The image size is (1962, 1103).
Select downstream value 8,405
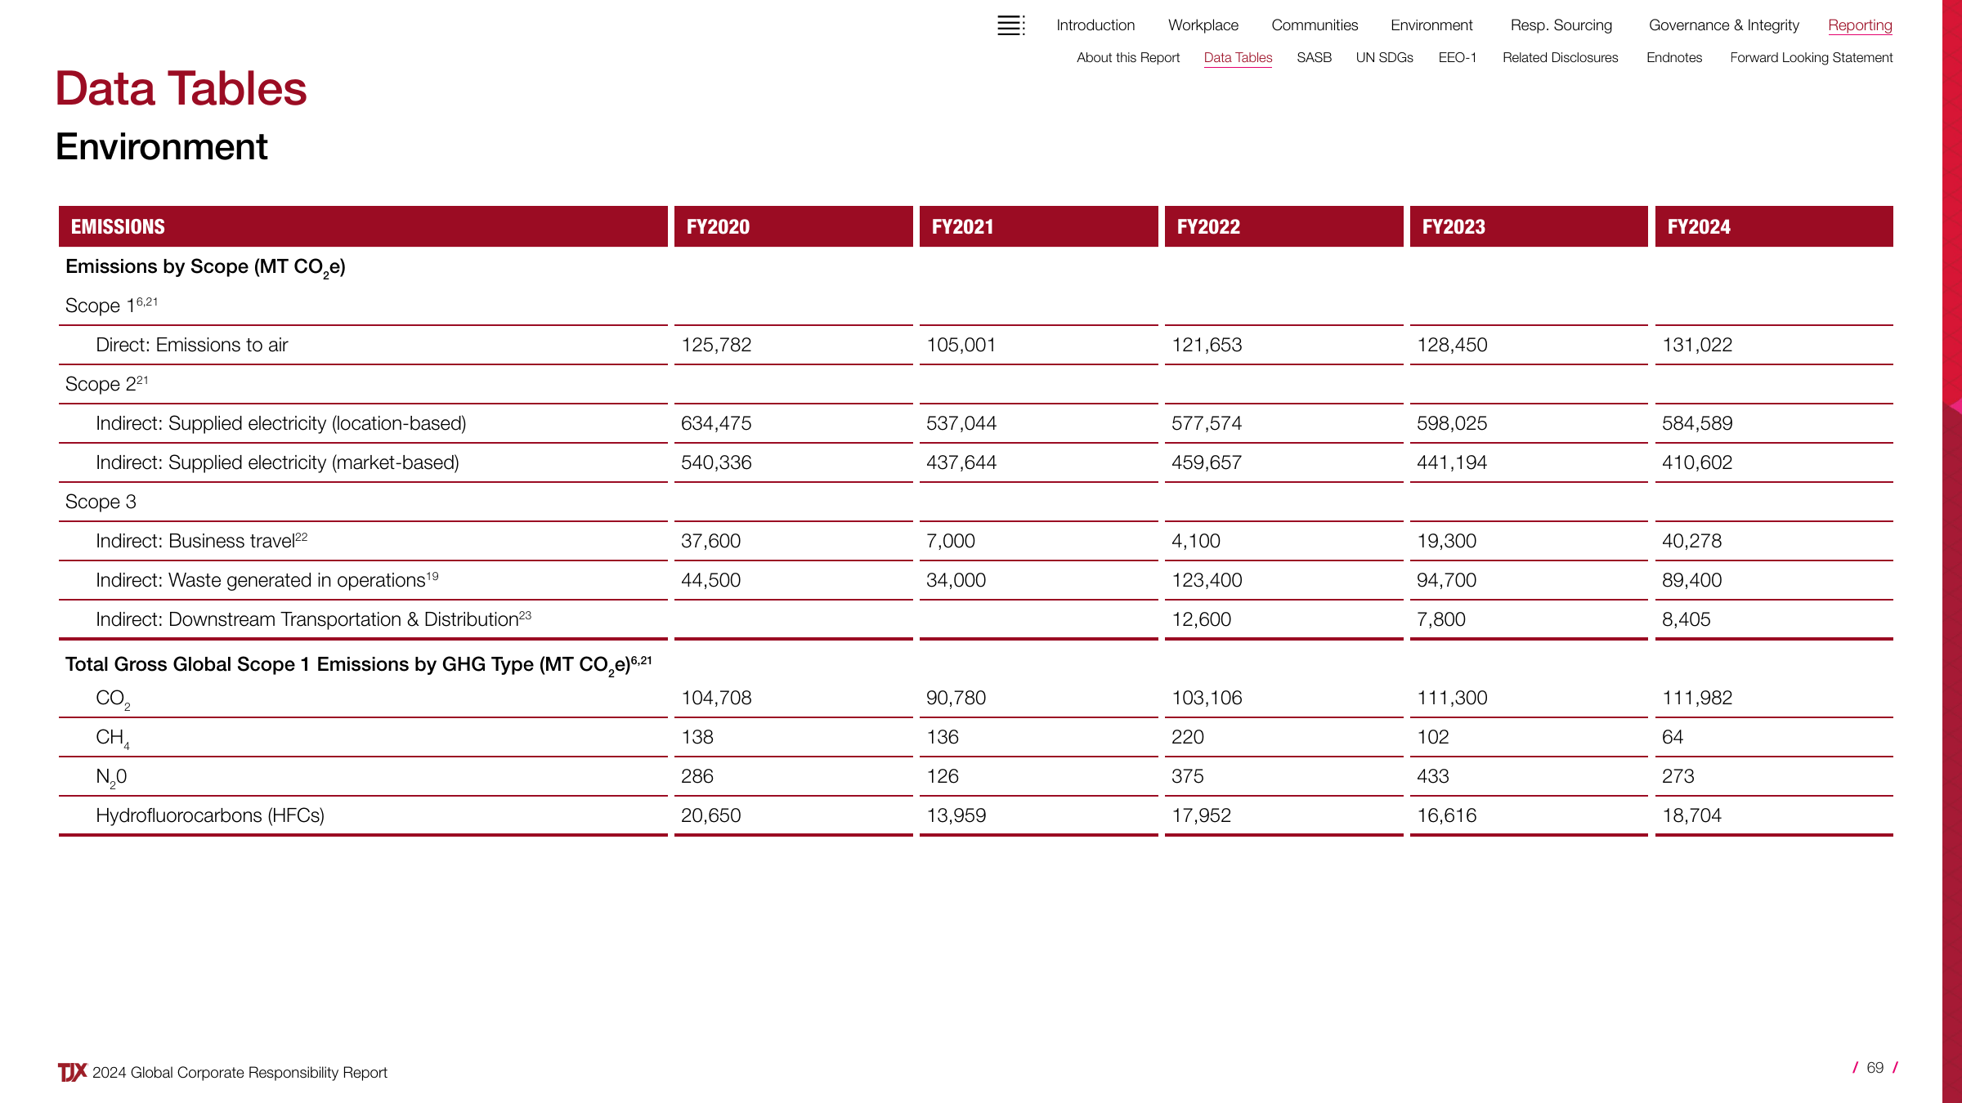[1686, 619]
